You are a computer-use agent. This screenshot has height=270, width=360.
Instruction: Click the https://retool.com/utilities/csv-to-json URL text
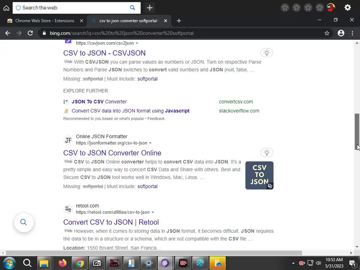click(x=113, y=212)
